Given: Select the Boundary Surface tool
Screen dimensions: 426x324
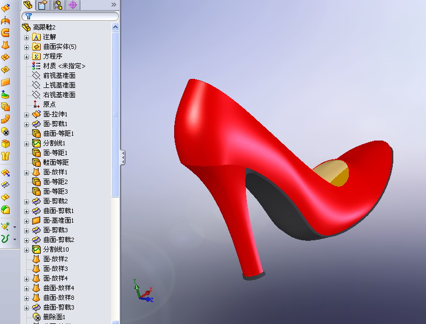Looking at the screenshot, I should point(5,57).
